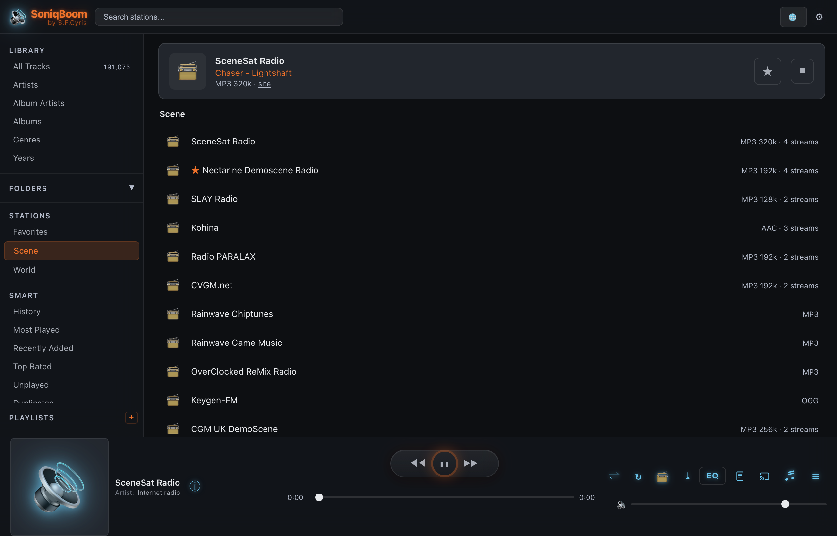
Task: Click the globe icon in the top bar
Action: pyautogui.click(x=793, y=17)
